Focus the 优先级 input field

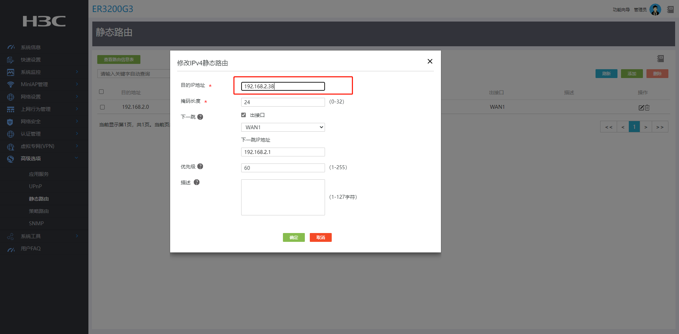tap(283, 168)
